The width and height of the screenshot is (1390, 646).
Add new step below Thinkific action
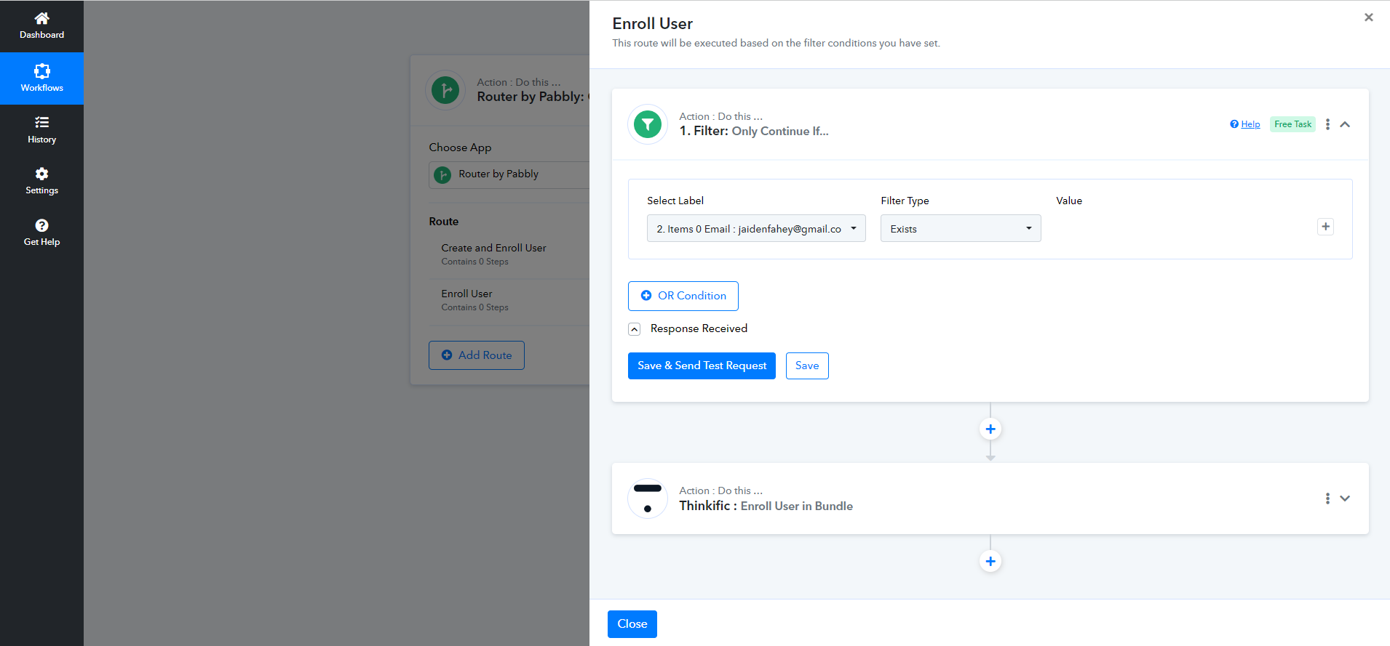[x=990, y=561]
